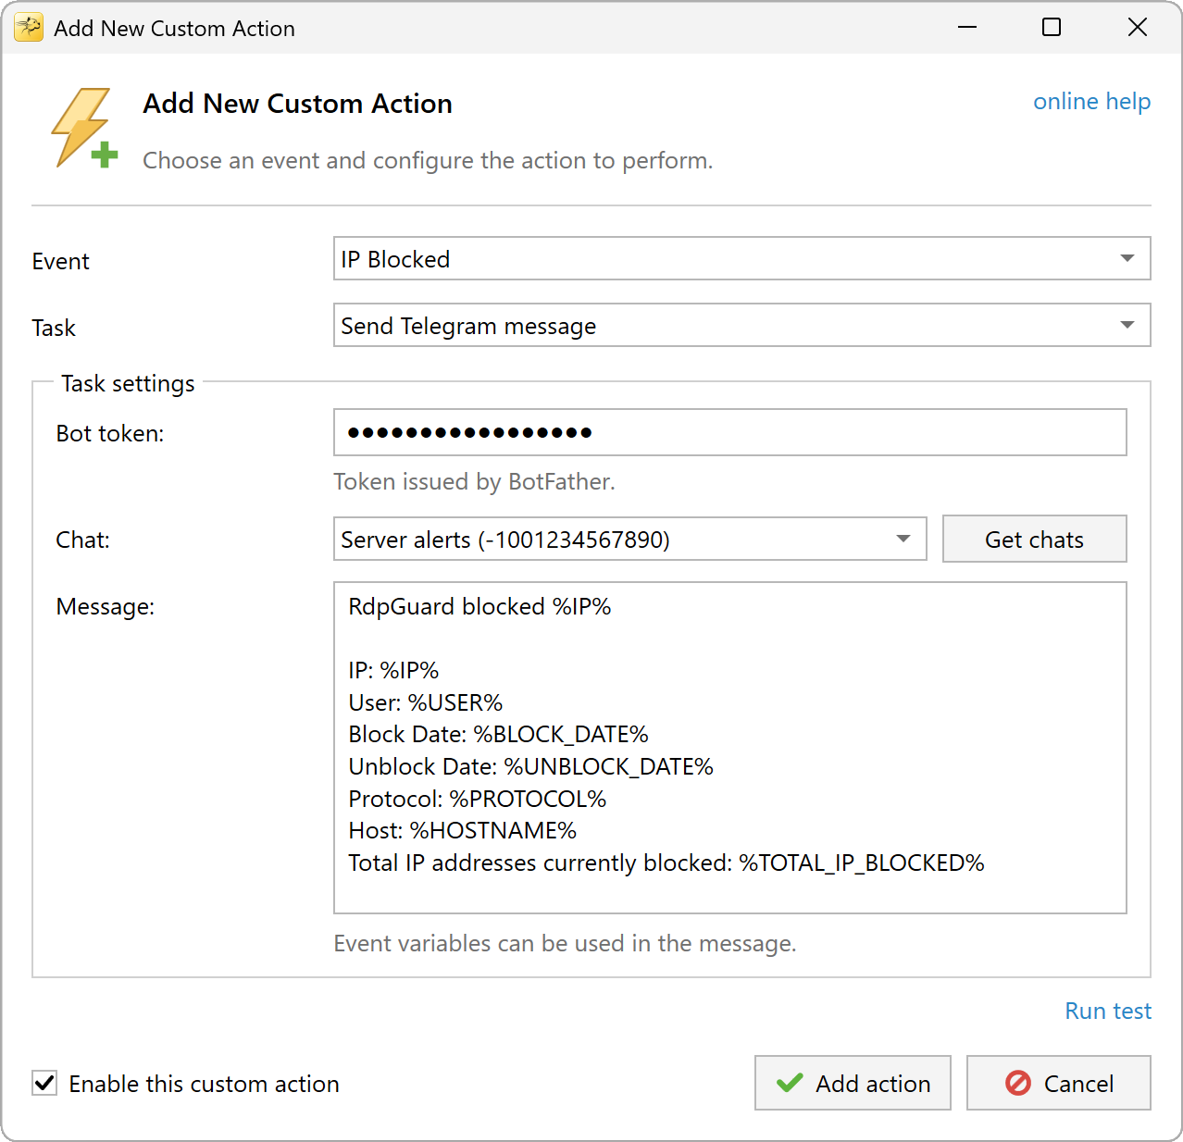Viewport: 1183px width, 1142px height.
Task: Click into the Bot token field
Action: [729, 432]
